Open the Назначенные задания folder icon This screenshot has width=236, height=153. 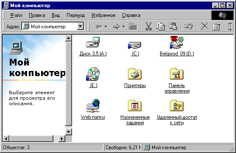click(135, 106)
